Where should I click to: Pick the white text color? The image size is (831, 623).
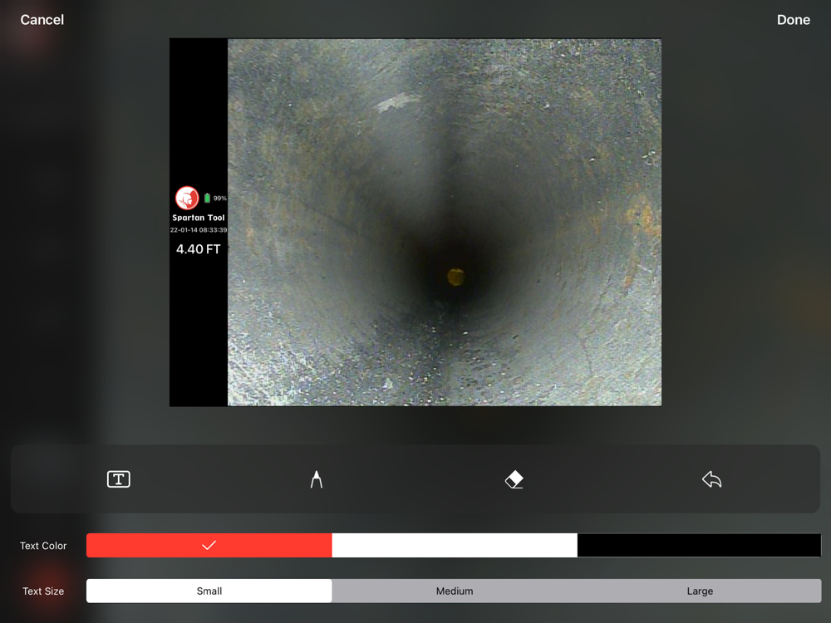coord(455,545)
